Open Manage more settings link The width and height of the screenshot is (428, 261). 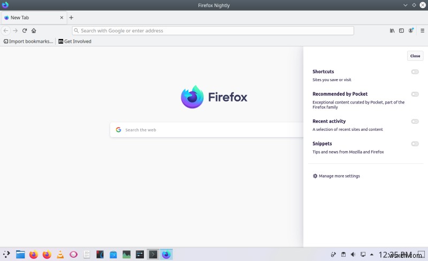pyautogui.click(x=337, y=176)
